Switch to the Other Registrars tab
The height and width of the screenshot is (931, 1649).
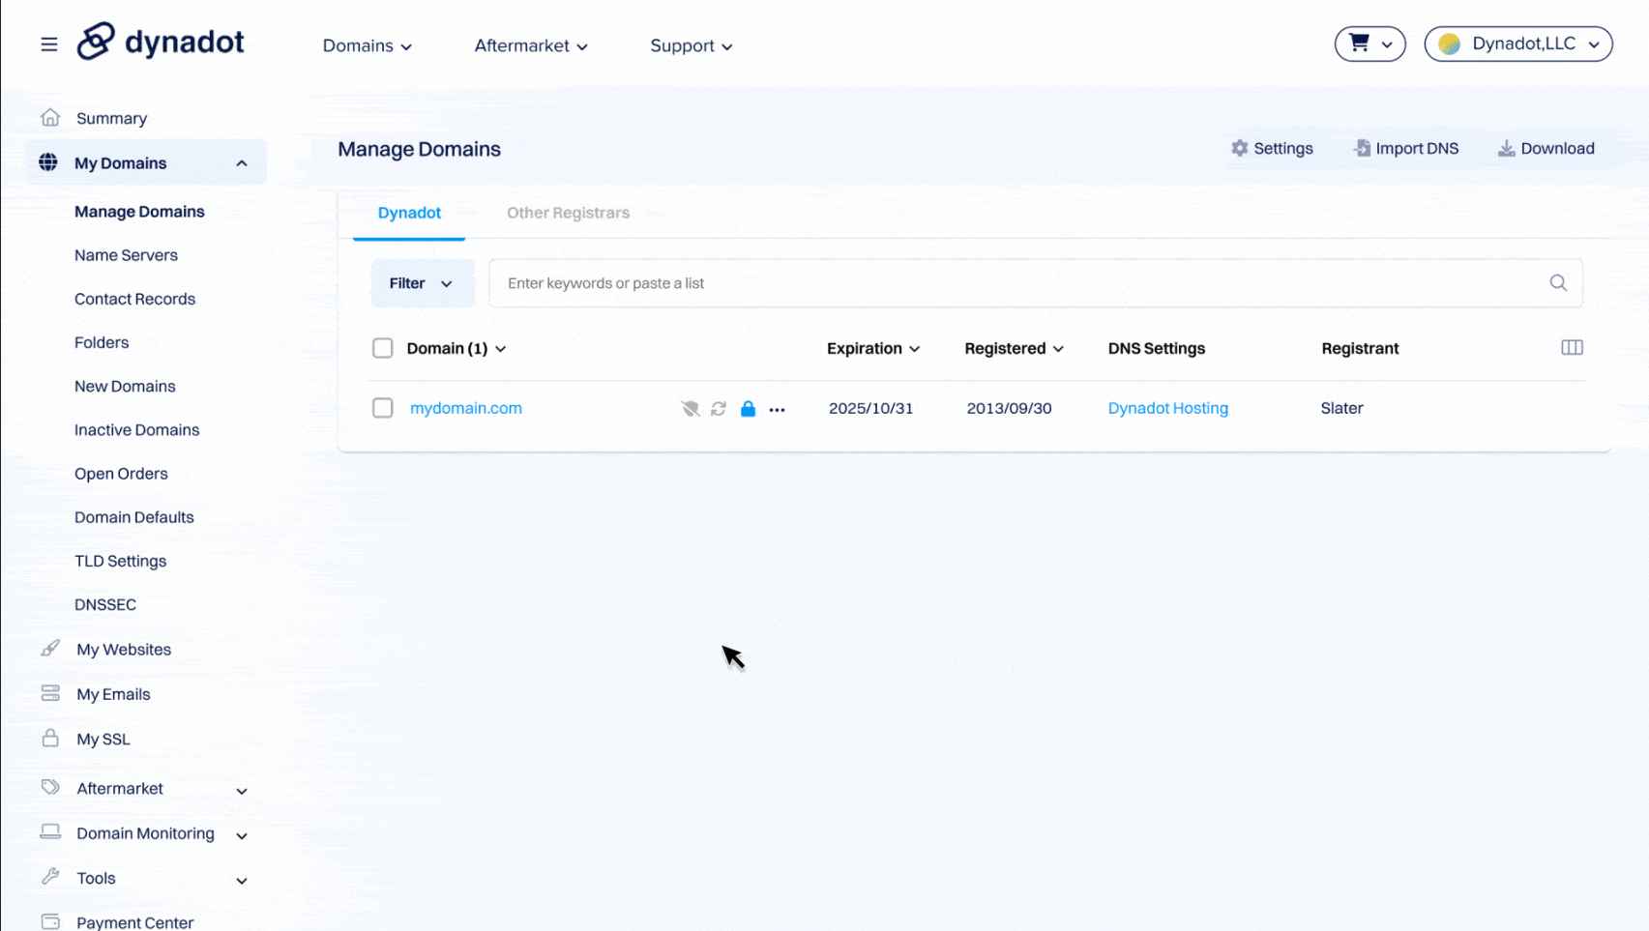(x=568, y=213)
